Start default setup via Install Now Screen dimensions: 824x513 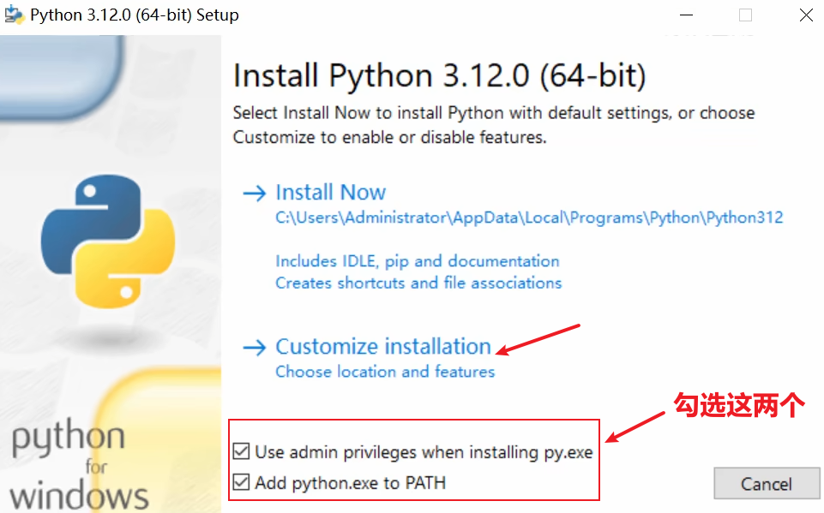(330, 193)
